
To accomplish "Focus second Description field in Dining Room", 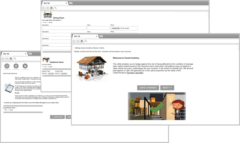I will [x=57, y=35].
